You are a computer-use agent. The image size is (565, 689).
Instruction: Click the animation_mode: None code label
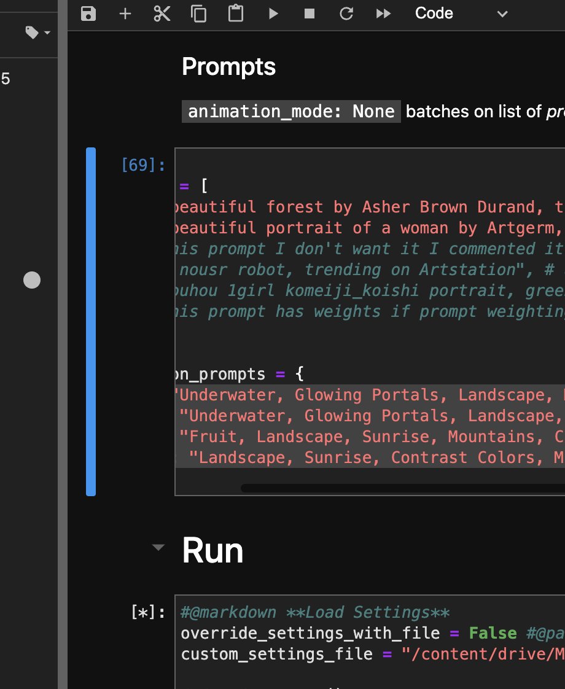click(x=291, y=112)
